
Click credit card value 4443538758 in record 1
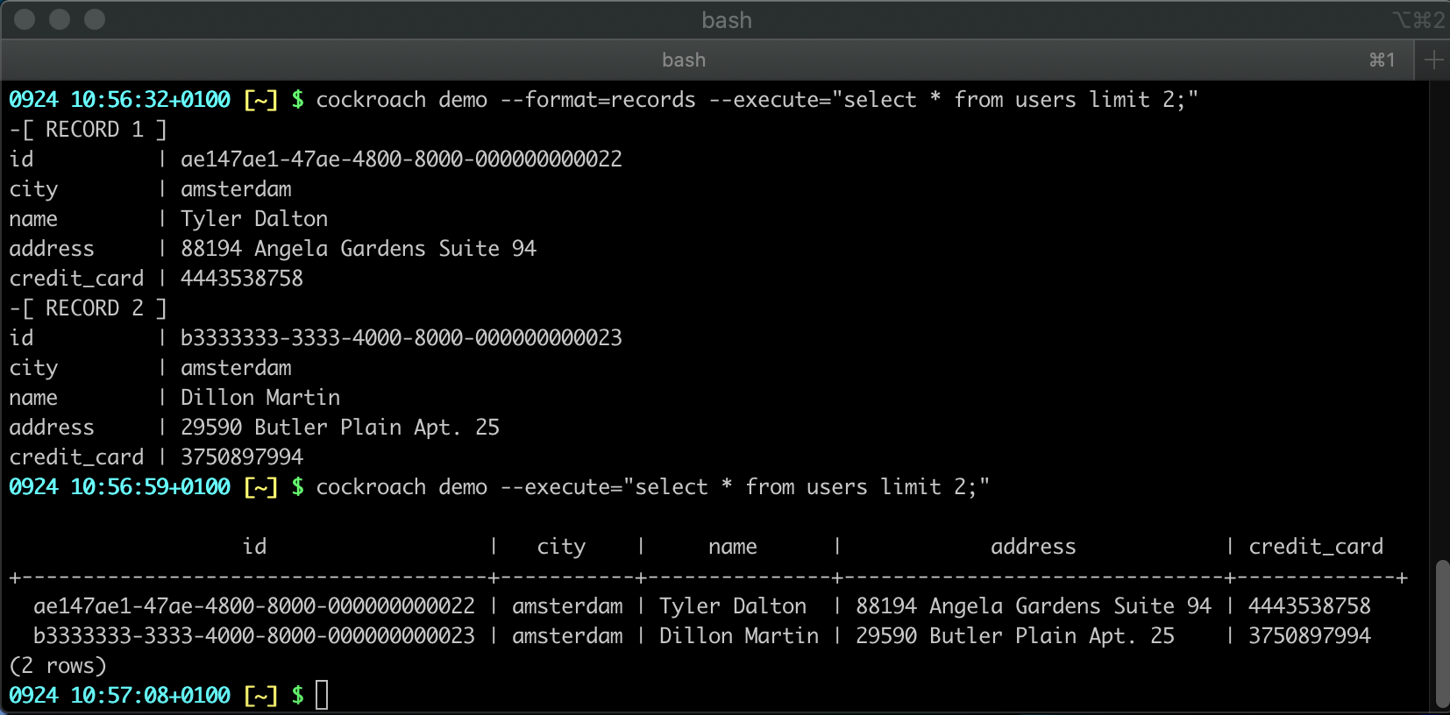242,279
